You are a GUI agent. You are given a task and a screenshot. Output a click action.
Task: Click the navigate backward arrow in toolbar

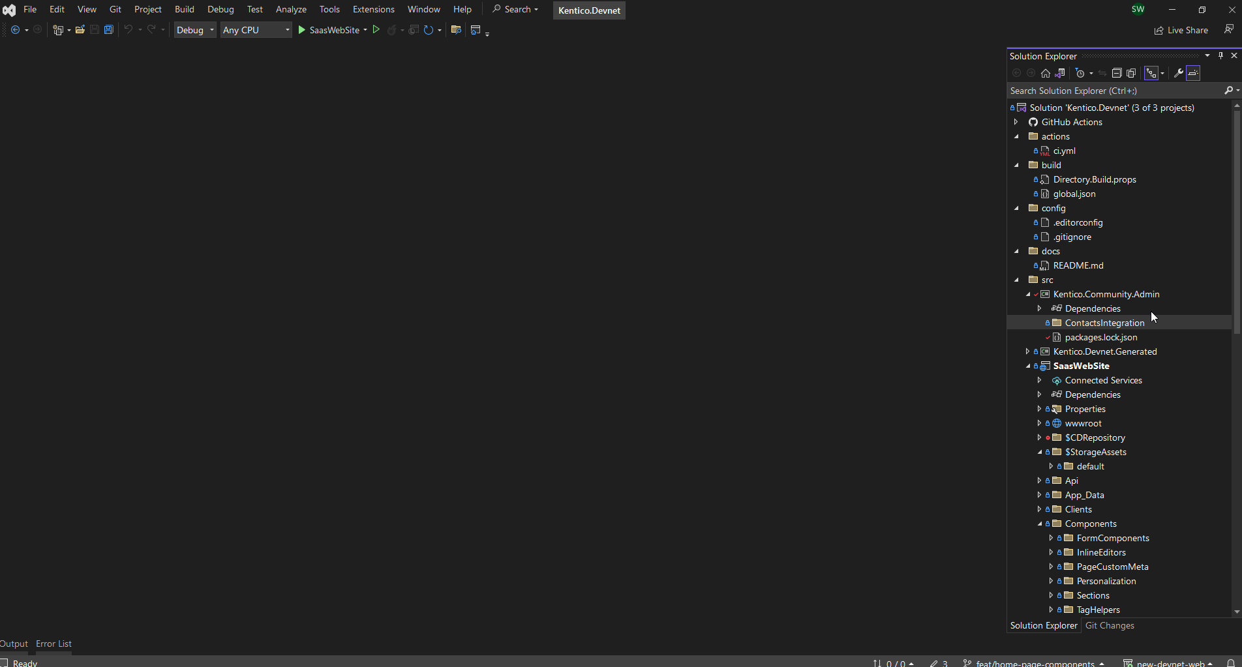click(16, 30)
